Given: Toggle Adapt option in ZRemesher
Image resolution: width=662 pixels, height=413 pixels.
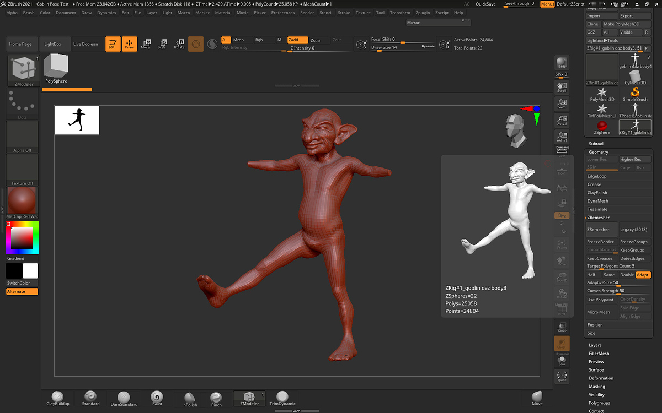Looking at the screenshot, I should [x=643, y=275].
